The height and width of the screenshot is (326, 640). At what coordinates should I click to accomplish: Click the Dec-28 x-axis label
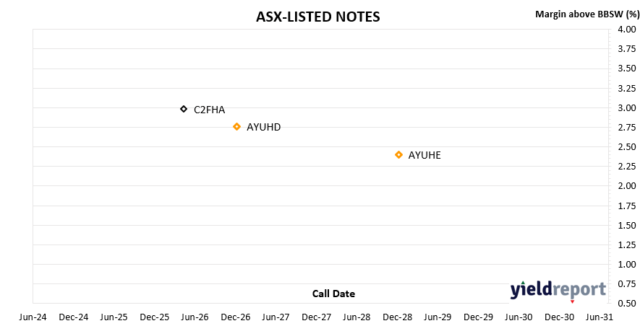pos(398,317)
